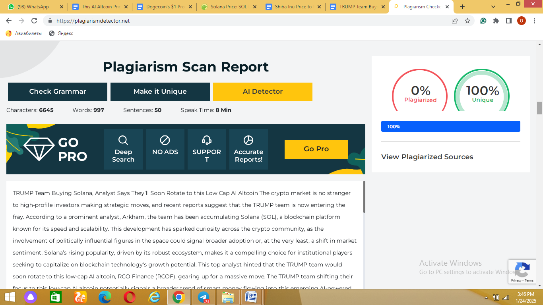Open the Windows Start button
This screenshot has height=305, width=543.
(10, 297)
